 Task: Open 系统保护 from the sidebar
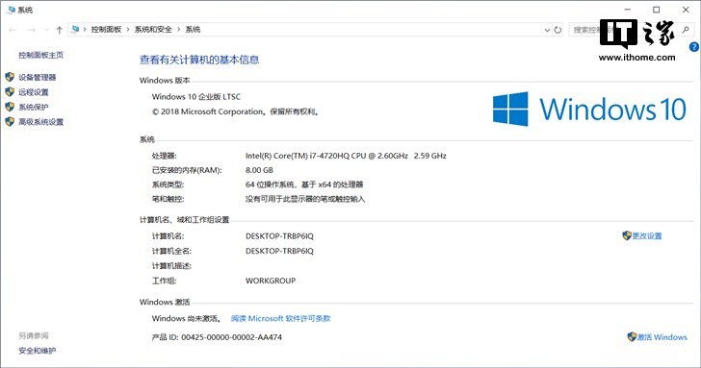tap(34, 107)
